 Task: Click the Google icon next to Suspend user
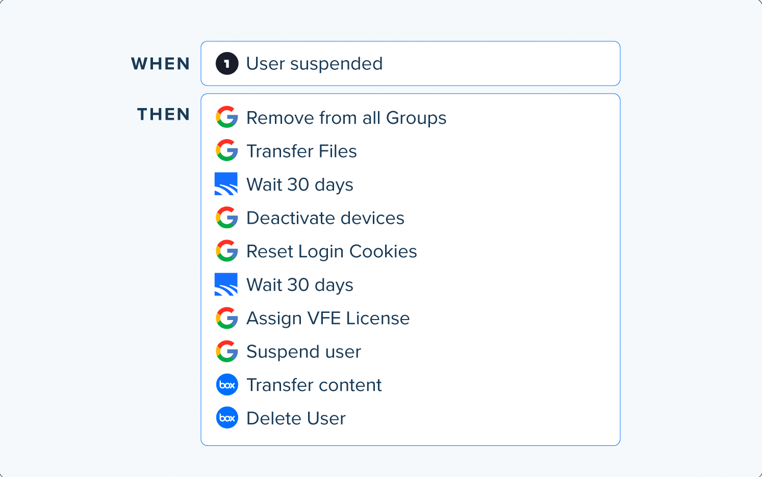[226, 352]
